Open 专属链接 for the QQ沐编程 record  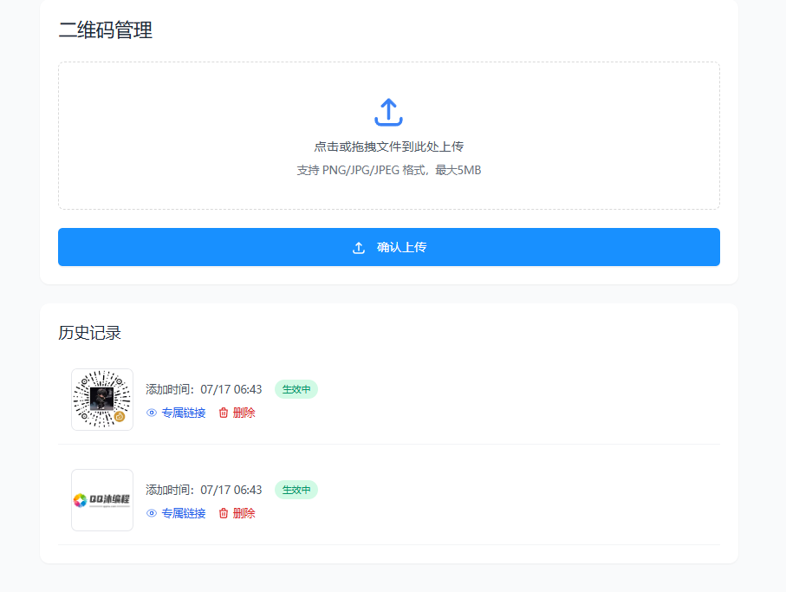point(176,513)
